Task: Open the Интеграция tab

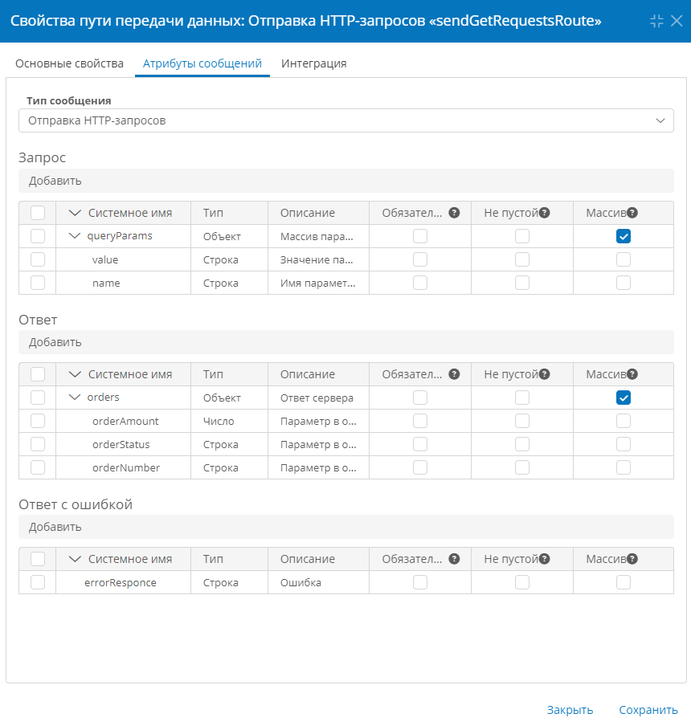Action: point(313,63)
